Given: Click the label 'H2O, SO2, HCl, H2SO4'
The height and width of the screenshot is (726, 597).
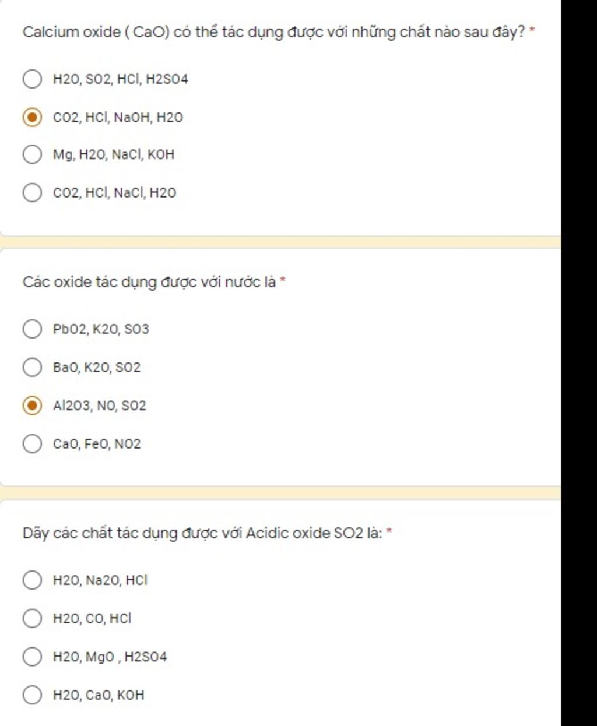Looking at the screenshot, I should coord(121,79).
